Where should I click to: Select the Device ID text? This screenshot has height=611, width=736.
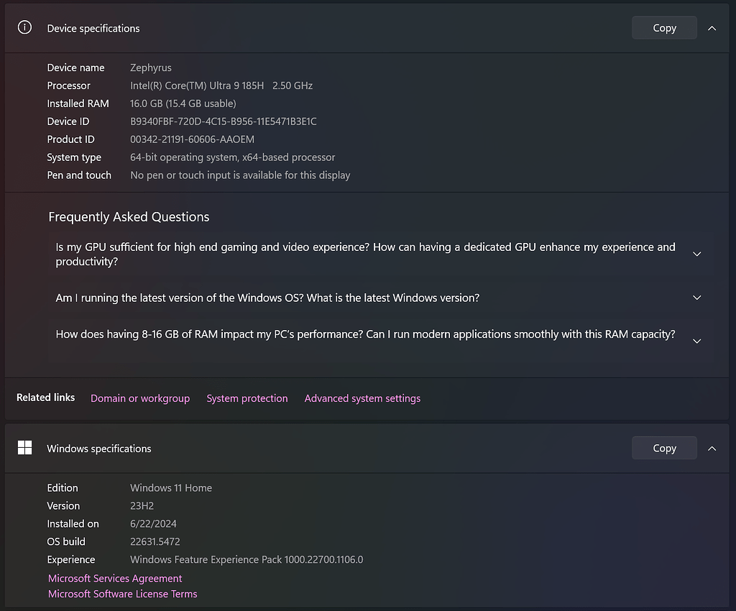(224, 121)
